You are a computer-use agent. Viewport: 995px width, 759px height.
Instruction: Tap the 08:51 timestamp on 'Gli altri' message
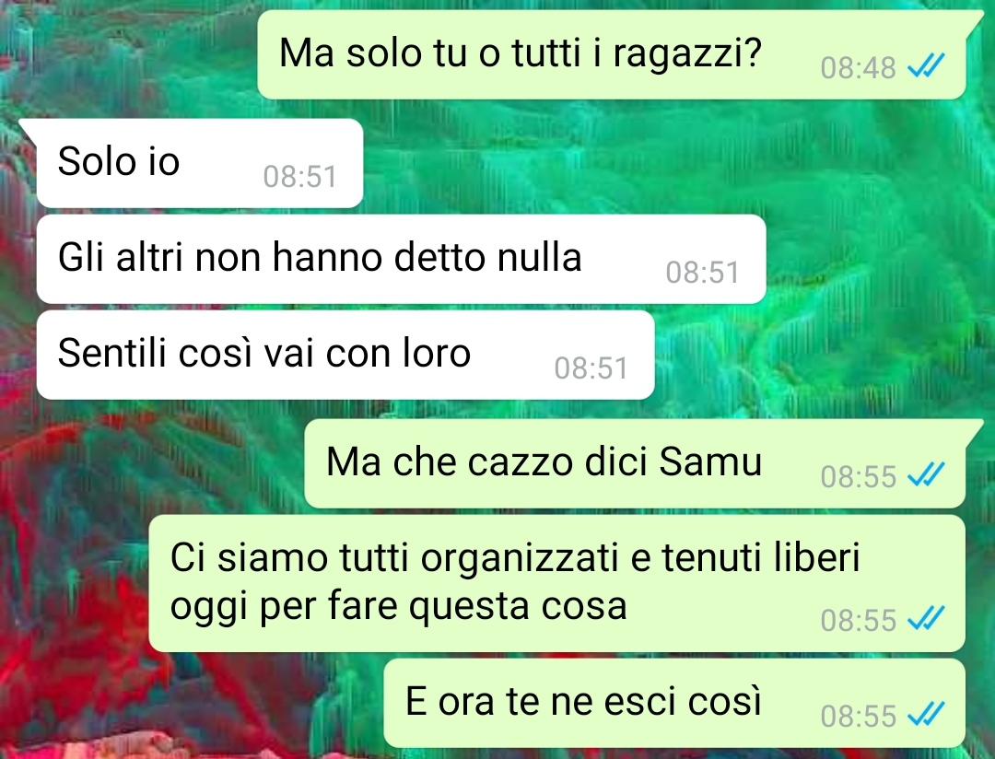pos(702,273)
